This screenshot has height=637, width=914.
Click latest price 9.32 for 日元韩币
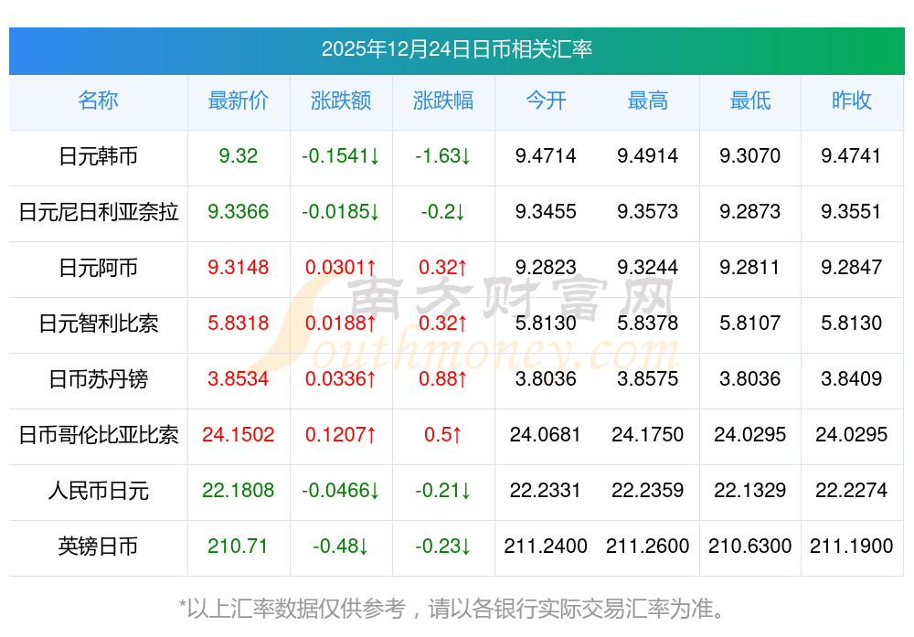pyautogui.click(x=238, y=155)
